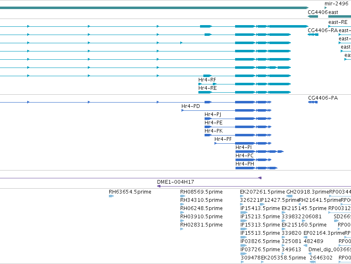Viewport: 351px width, 264px height.
Task: Select the Hr4-RF transcript label
Action: 207,80
